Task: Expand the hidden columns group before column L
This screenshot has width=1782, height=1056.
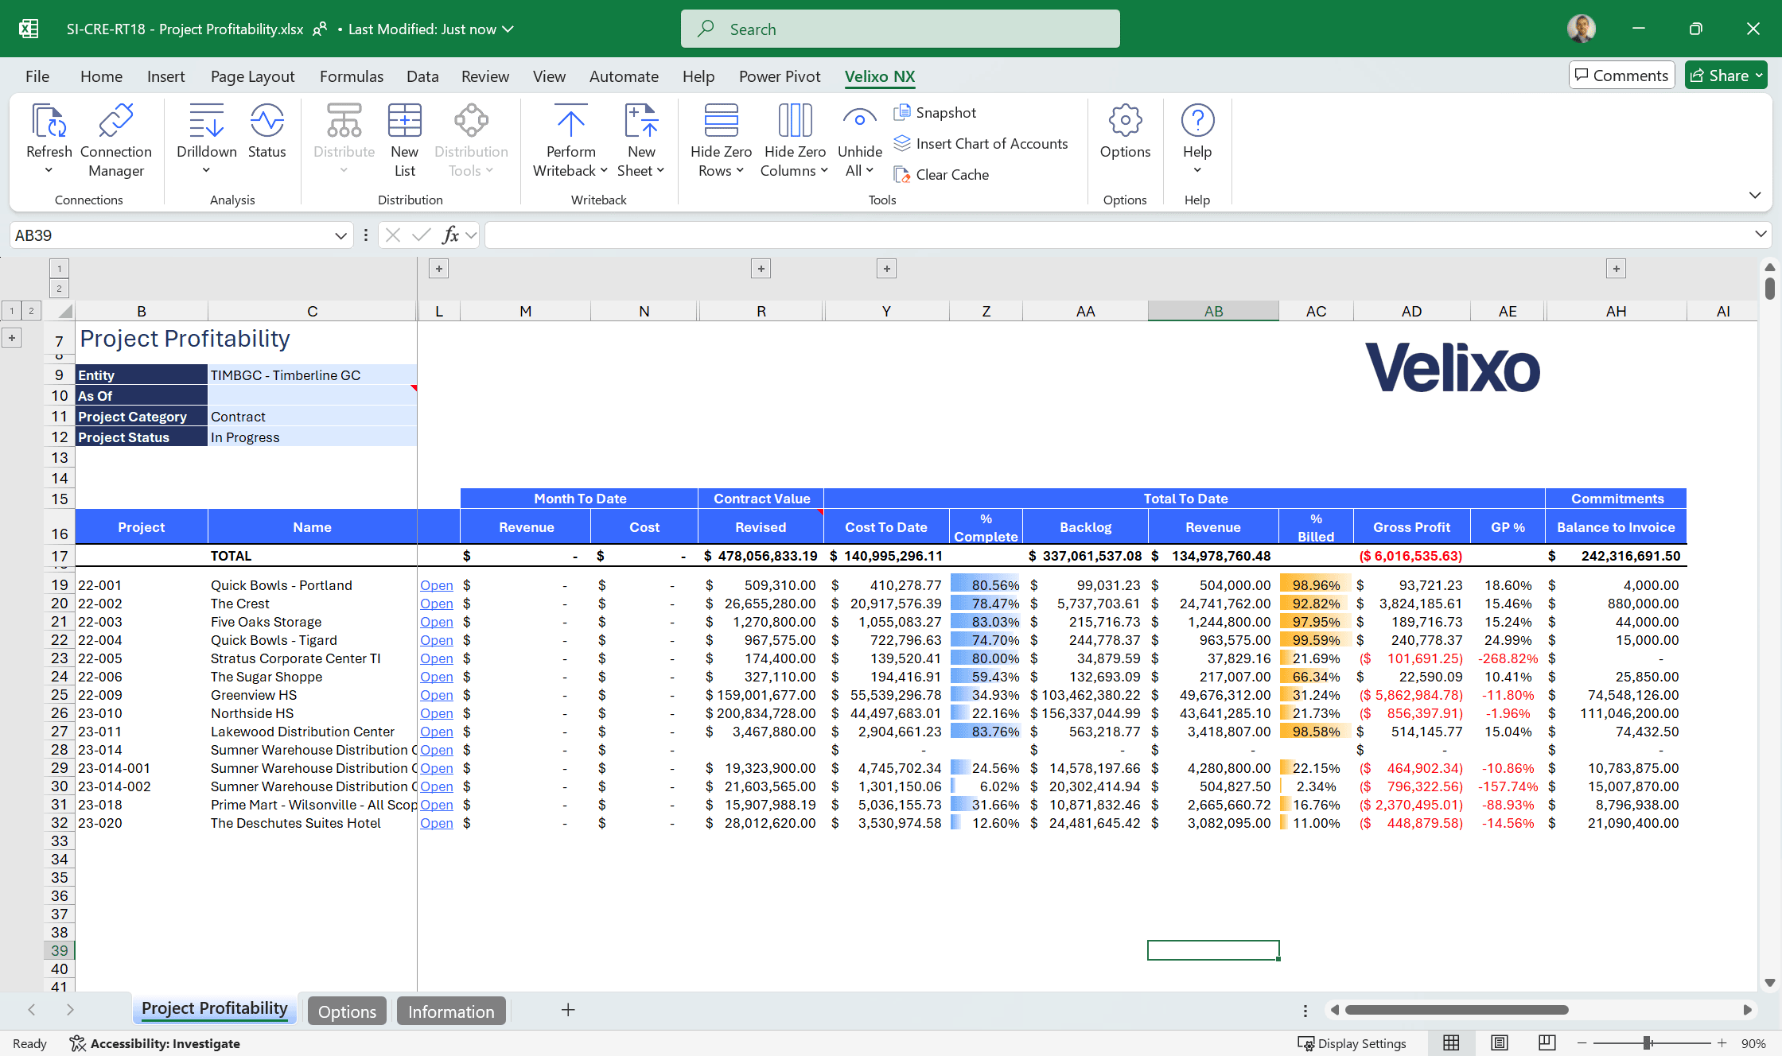Action: (x=439, y=269)
